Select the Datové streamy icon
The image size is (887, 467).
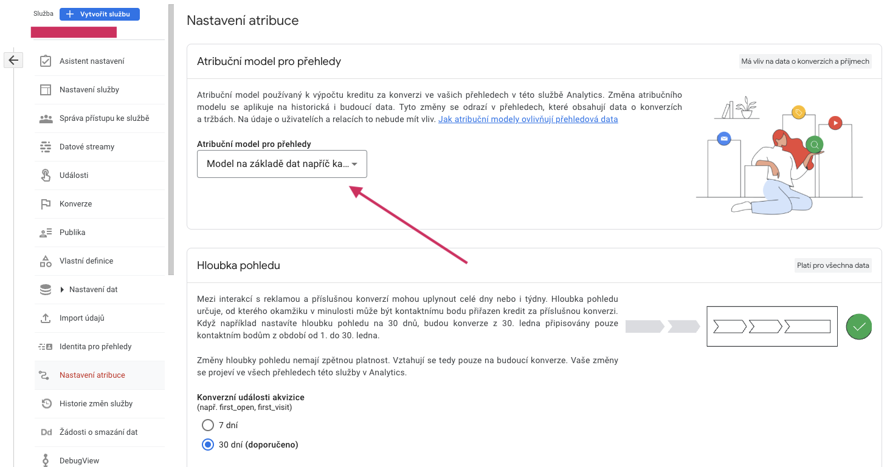point(46,147)
